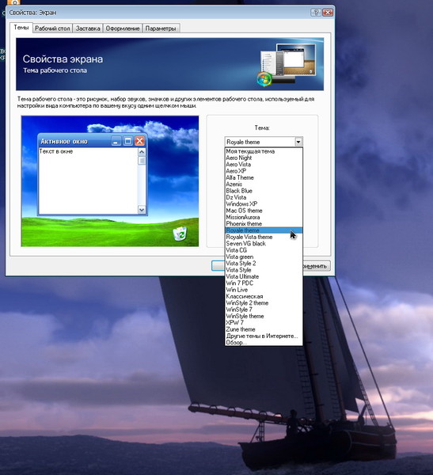
Task: Select Моя текущая тема in the list
Action: click(x=264, y=151)
